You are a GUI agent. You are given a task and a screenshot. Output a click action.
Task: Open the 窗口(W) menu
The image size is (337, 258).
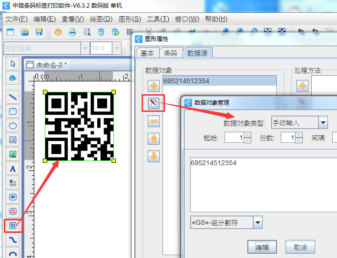(x=187, y=19)
